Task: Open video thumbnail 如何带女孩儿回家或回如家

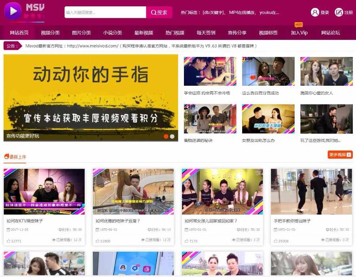Action: (x=222, y=192)
